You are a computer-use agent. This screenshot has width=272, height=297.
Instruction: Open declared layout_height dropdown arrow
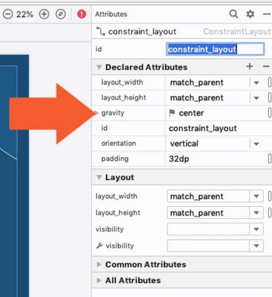(256, 98)
